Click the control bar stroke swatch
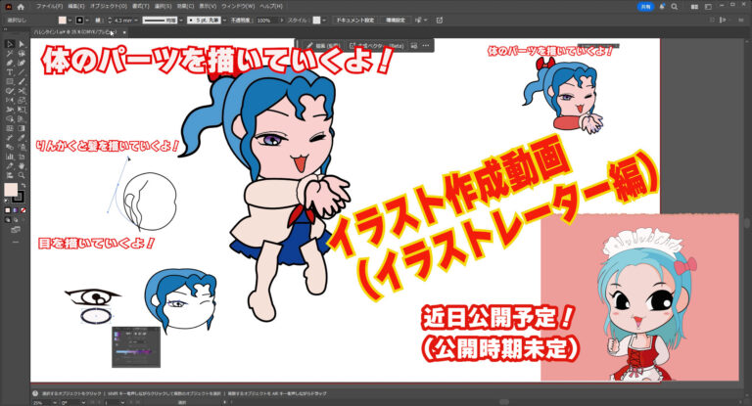 79,21
